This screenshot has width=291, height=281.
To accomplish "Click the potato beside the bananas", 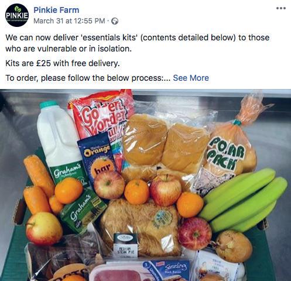I will (x=234, y=246).
